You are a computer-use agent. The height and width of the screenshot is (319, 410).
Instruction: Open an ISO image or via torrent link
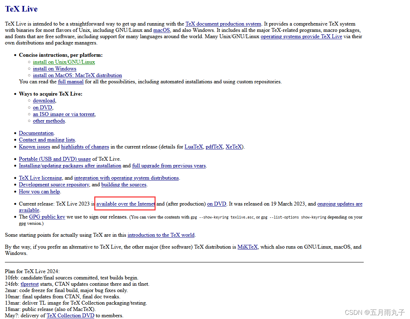point(64,114)
